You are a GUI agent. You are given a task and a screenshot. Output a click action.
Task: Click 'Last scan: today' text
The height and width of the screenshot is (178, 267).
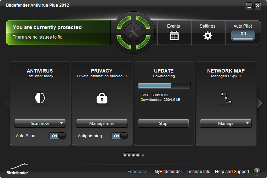[x=40, y=76]
